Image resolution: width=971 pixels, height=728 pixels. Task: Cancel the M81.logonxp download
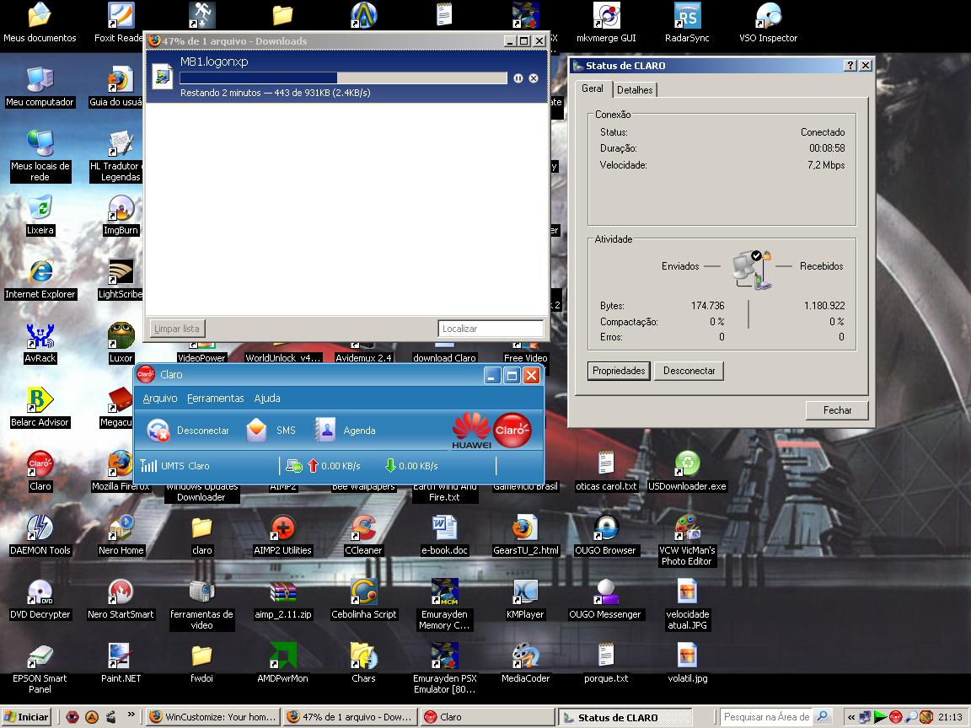[534, 78]
